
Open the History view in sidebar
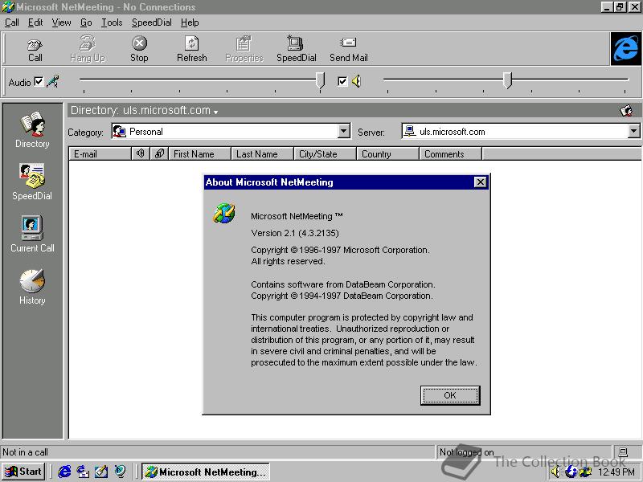[32, 287]
